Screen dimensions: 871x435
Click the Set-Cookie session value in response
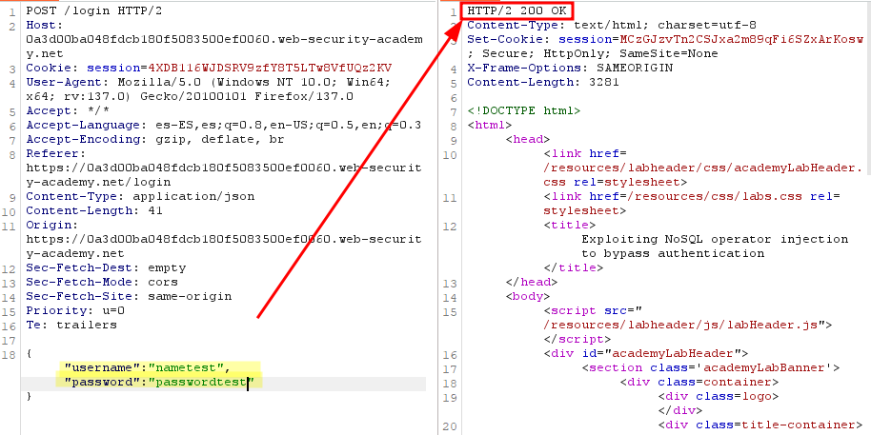pos(741,39)
